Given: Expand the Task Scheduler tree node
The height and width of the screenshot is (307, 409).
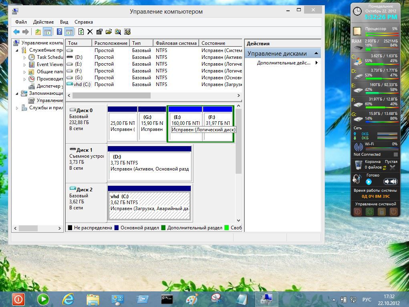Looking at the screenshot, I should tap(25, 57).
